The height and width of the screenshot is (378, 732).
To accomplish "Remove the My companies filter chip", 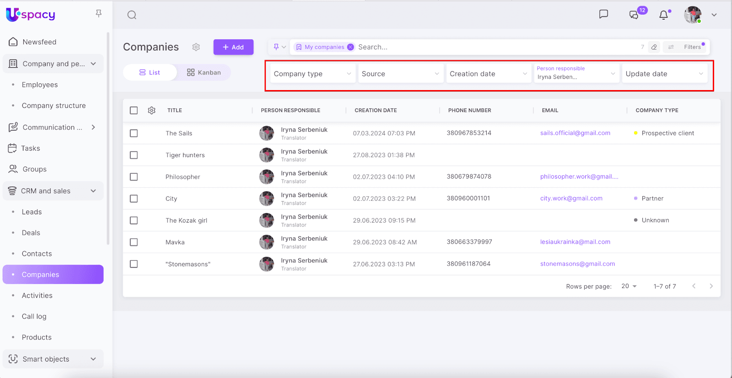I will pos(350,47).
